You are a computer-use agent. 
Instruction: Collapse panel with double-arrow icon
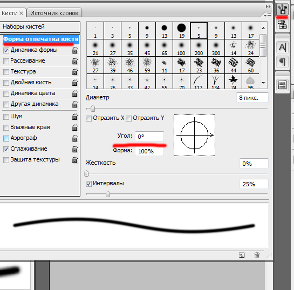point(268,6)
